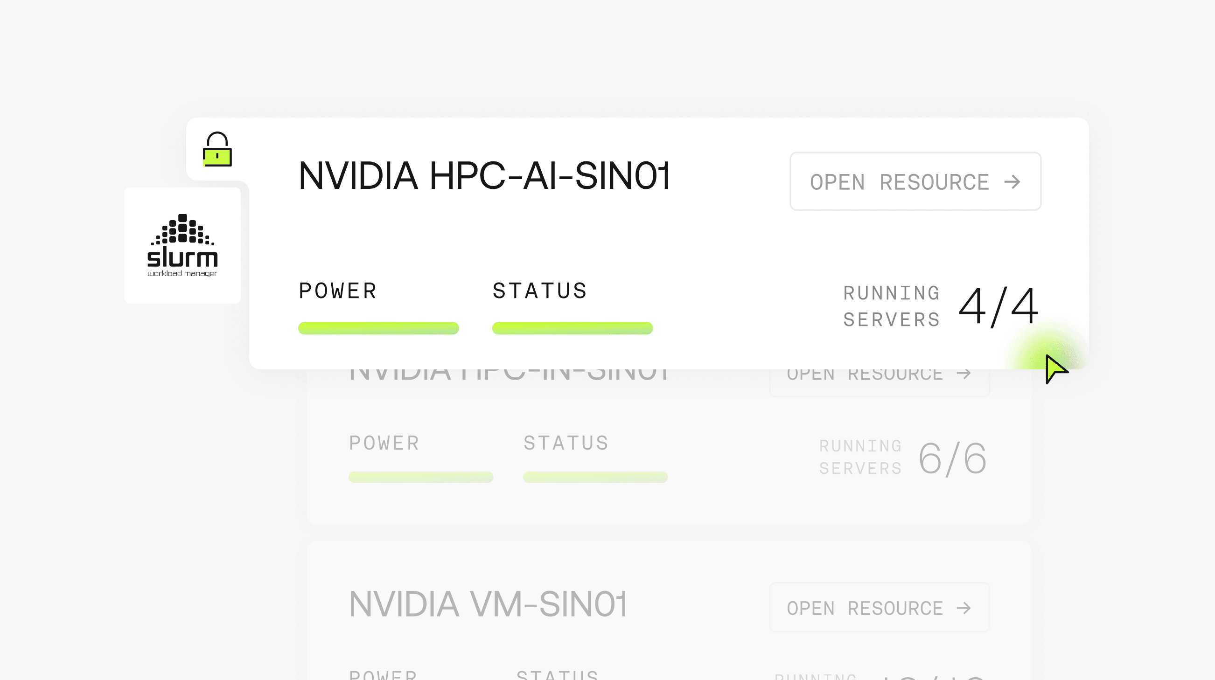Click arrow icon in HPC-AI-SIN01 Open Resource button
Viewport: 1215px width, 680px height.
point(1012,182)
